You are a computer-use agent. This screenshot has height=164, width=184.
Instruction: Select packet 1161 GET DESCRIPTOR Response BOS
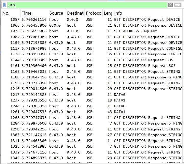[92, 66]
